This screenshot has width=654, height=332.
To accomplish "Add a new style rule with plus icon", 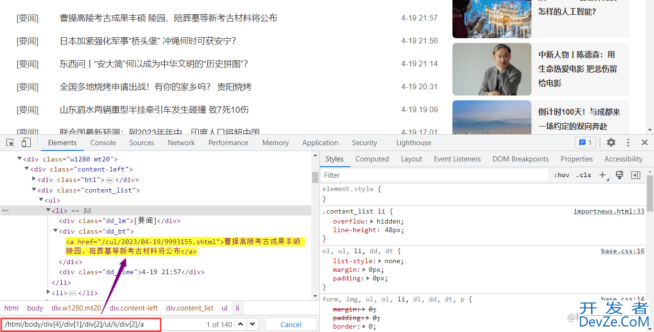I will pyautogui.click(x=603, y=175).
